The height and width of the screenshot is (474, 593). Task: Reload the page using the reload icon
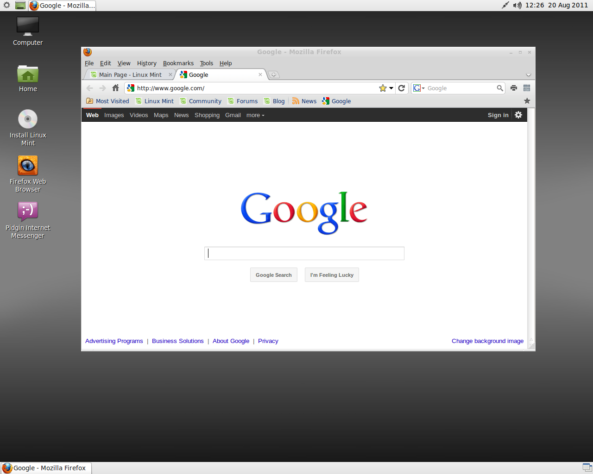[x=401, y=87]
